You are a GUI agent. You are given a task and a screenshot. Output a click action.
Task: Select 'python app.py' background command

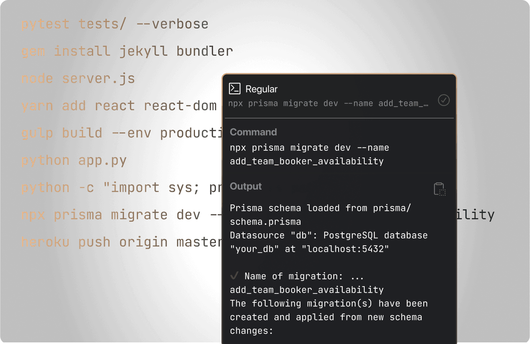(74, 160)
